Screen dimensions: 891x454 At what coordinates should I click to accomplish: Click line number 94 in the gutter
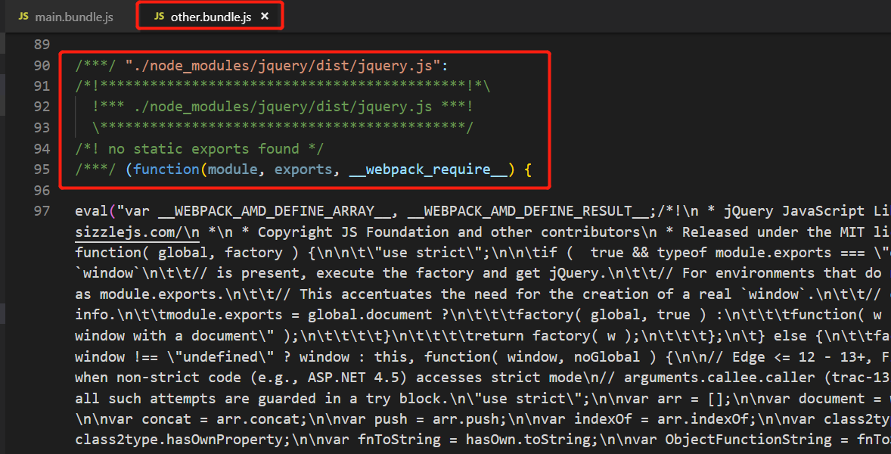[42, 149]
